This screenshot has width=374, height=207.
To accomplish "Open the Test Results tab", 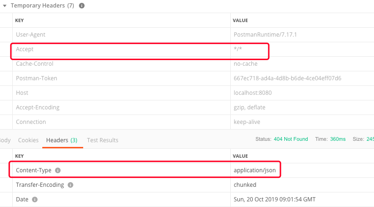I will (x=102, y=140).
